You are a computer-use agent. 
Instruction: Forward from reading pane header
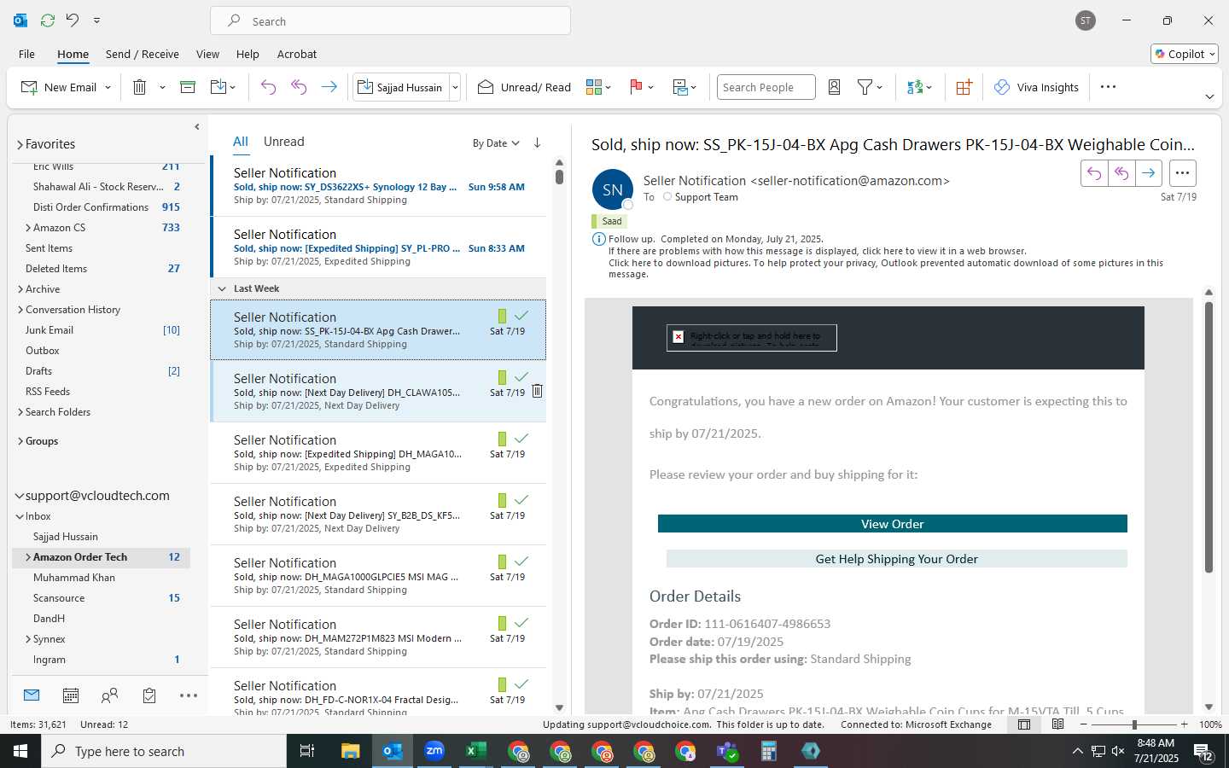(x=1149, y=173)
